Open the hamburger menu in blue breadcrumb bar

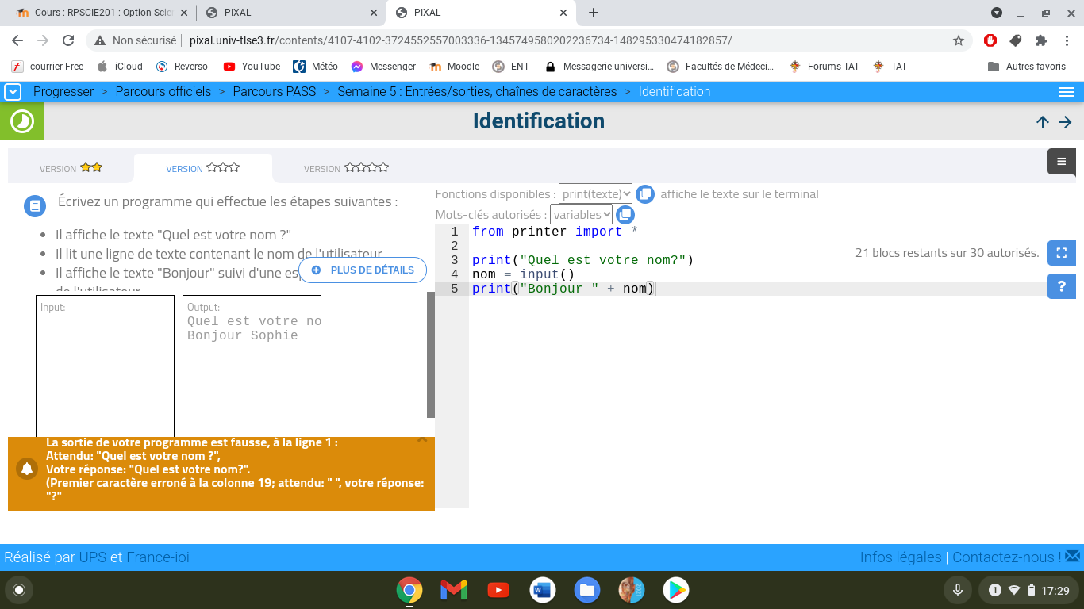[x=1066, y=92]
